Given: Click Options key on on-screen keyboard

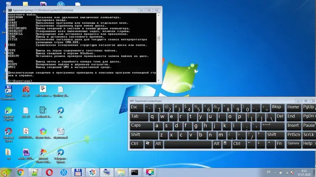Looking at the screenshot, I should click(293, 144).
